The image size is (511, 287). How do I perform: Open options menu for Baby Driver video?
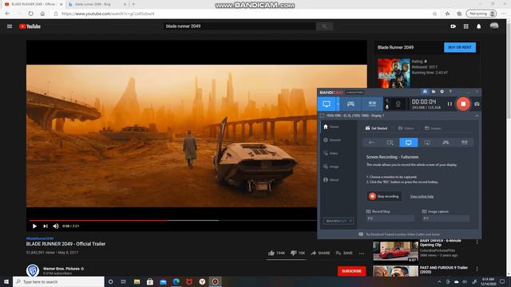point(477,242)
